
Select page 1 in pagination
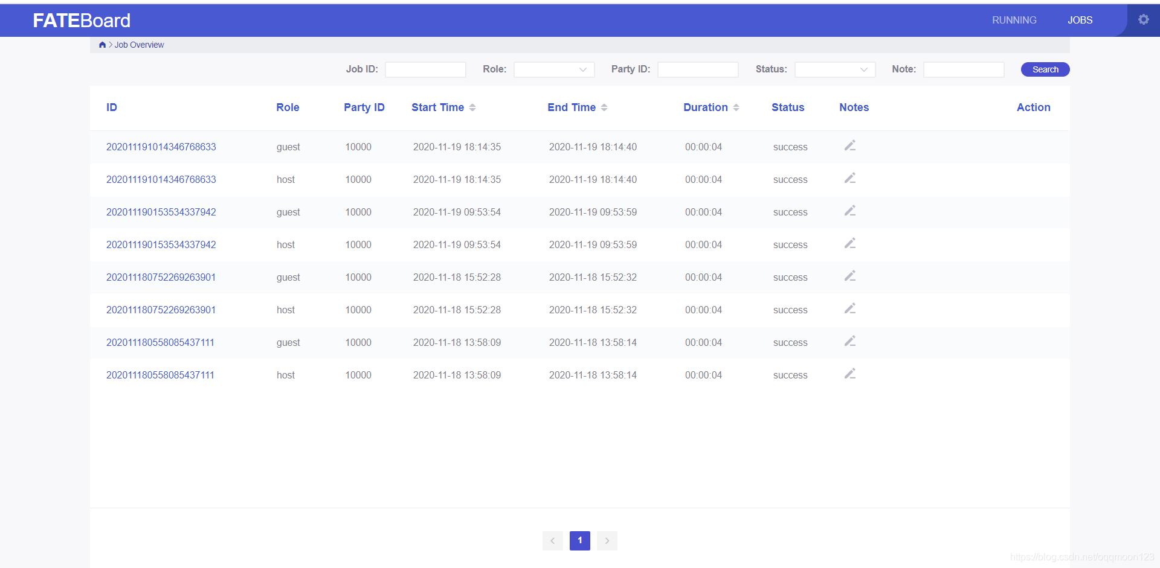580,541
